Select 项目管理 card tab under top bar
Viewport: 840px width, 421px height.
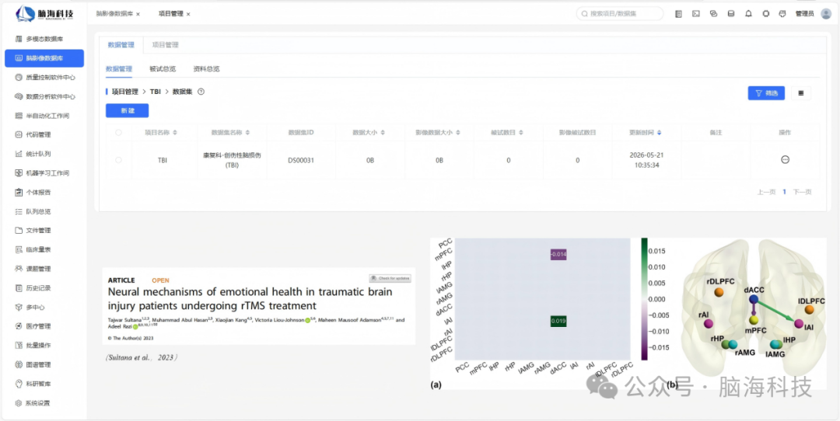(166, 45)
